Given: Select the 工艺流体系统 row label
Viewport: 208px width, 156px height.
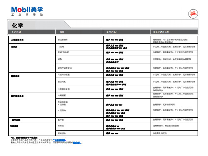Looking at the screenshot, I should tap(17, 40).
